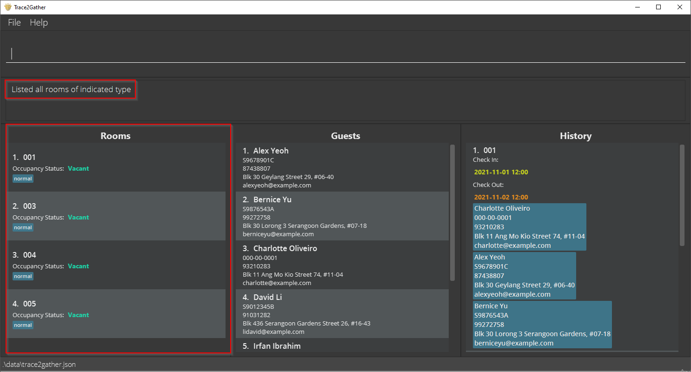Image resolution: width=691 pixels, height=372 pixels.
Task: Click the Trace2Gather app icon in title bar
Action: [x=7, y=7]
